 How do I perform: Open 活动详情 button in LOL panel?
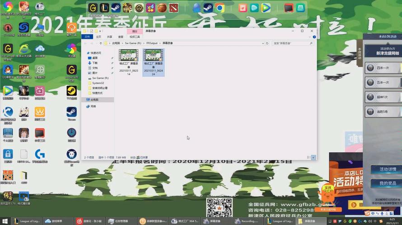tap(386, 169)
